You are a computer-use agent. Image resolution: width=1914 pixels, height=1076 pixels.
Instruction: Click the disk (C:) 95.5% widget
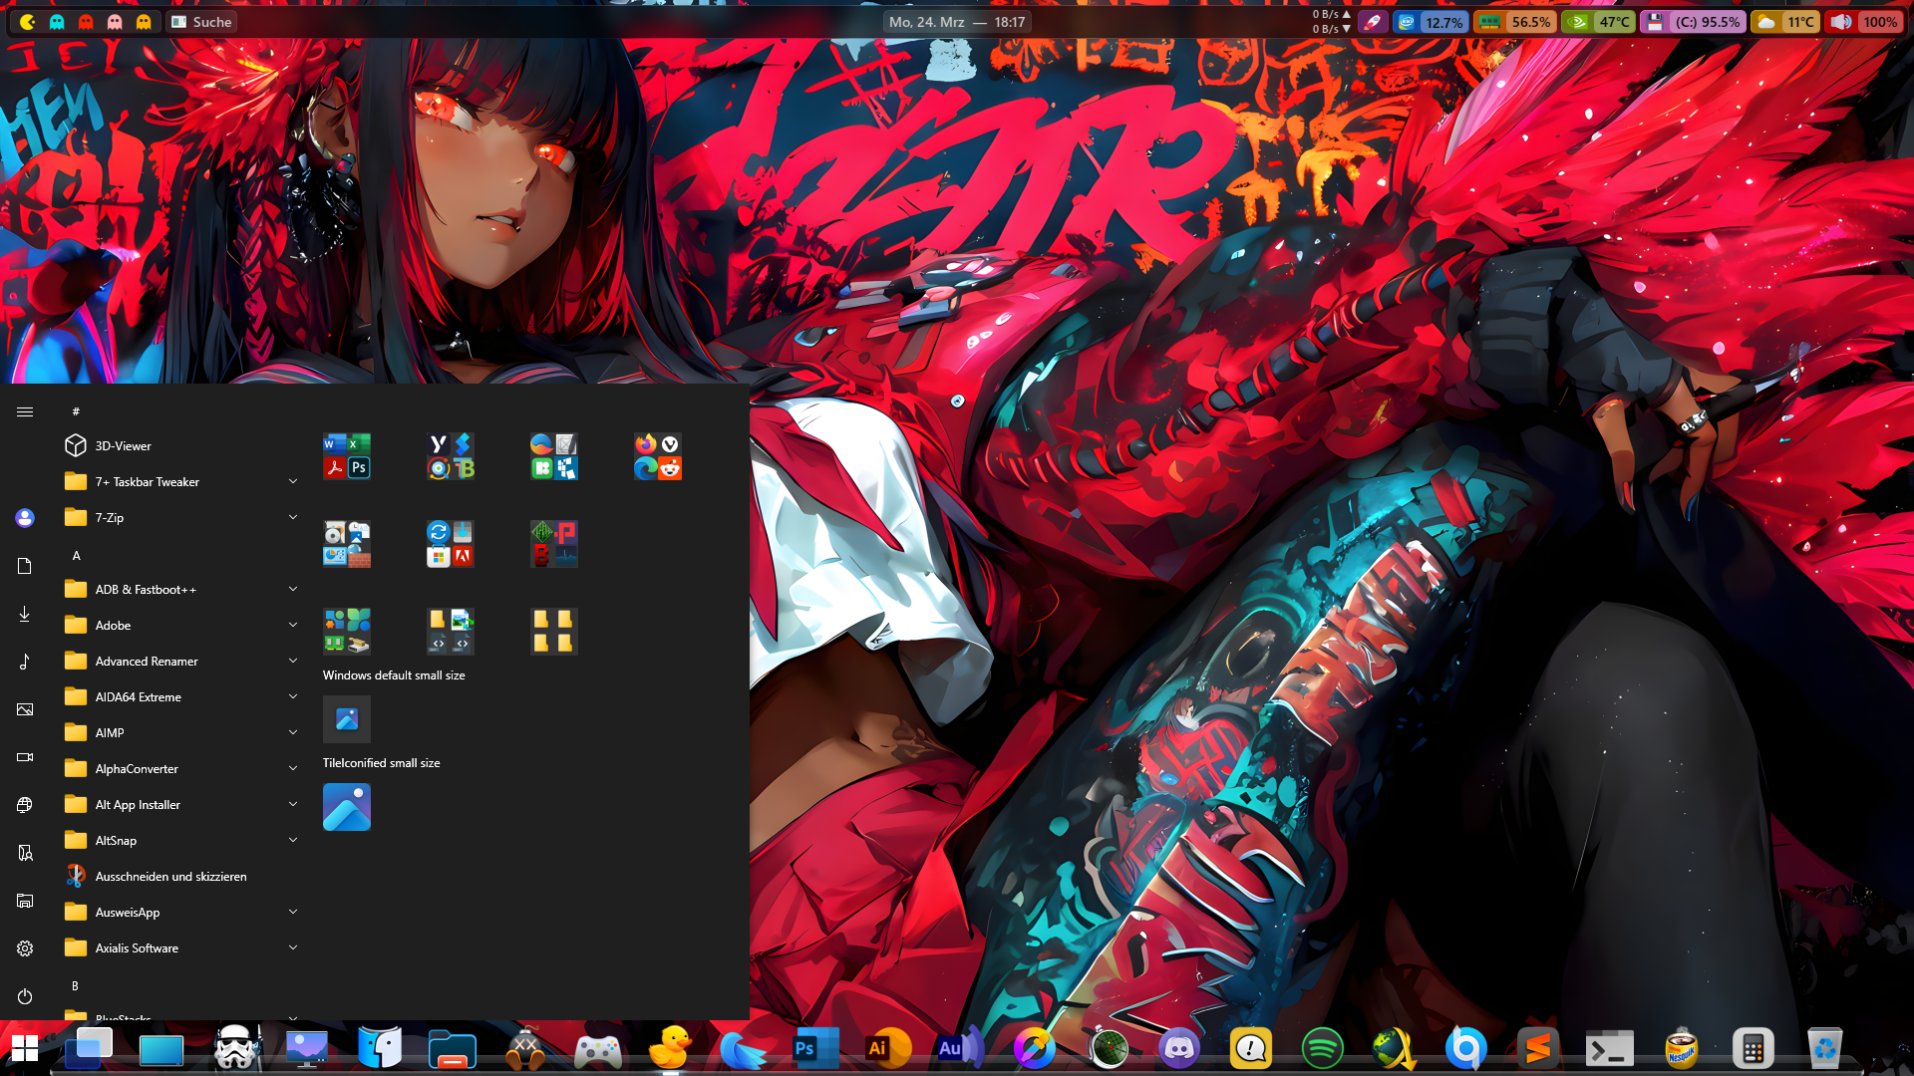pos(1693,22)
